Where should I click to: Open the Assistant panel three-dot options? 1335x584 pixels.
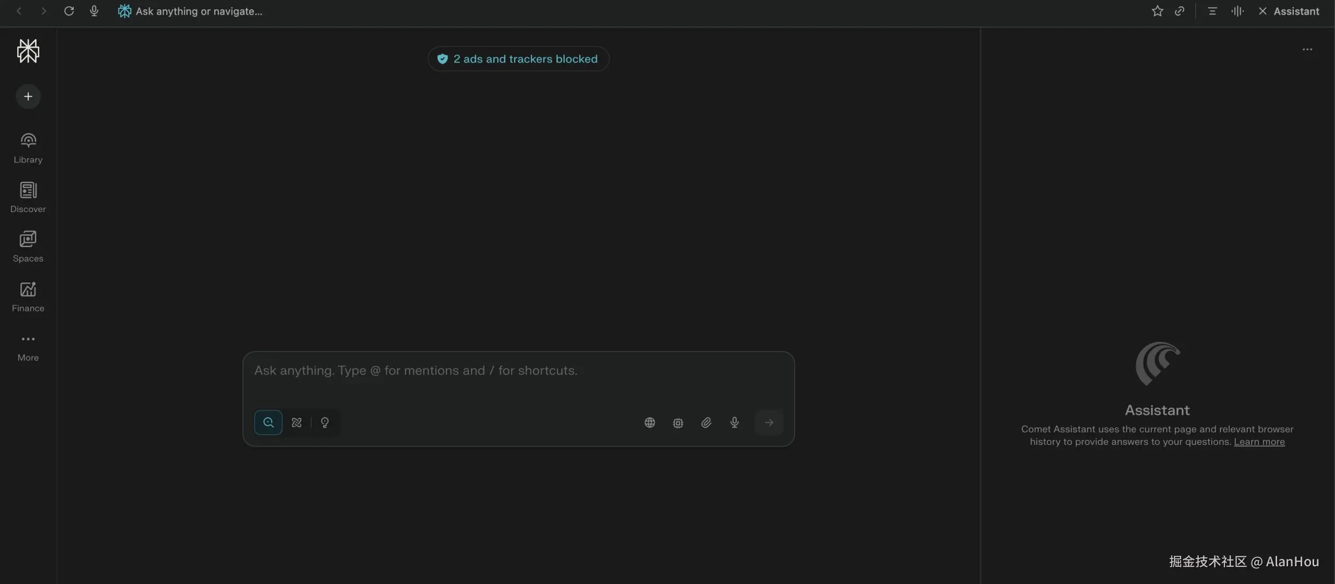(1307, 49)
